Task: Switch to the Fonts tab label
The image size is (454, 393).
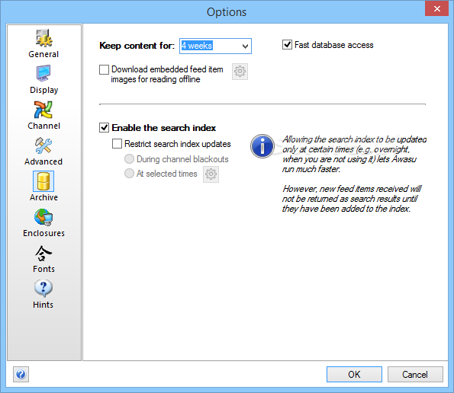Action: coord(43,269)
